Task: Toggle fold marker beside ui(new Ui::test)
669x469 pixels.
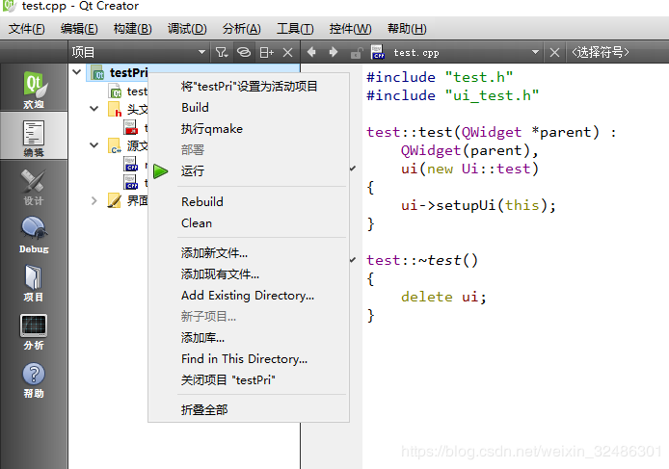Action: [x=353, y=169]
